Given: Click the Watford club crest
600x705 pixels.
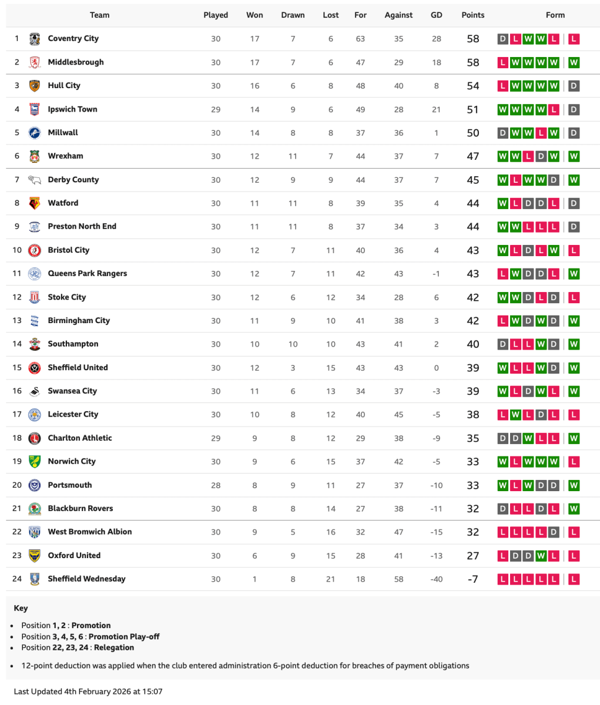Looking at the screenshot, I should point(35,203).
